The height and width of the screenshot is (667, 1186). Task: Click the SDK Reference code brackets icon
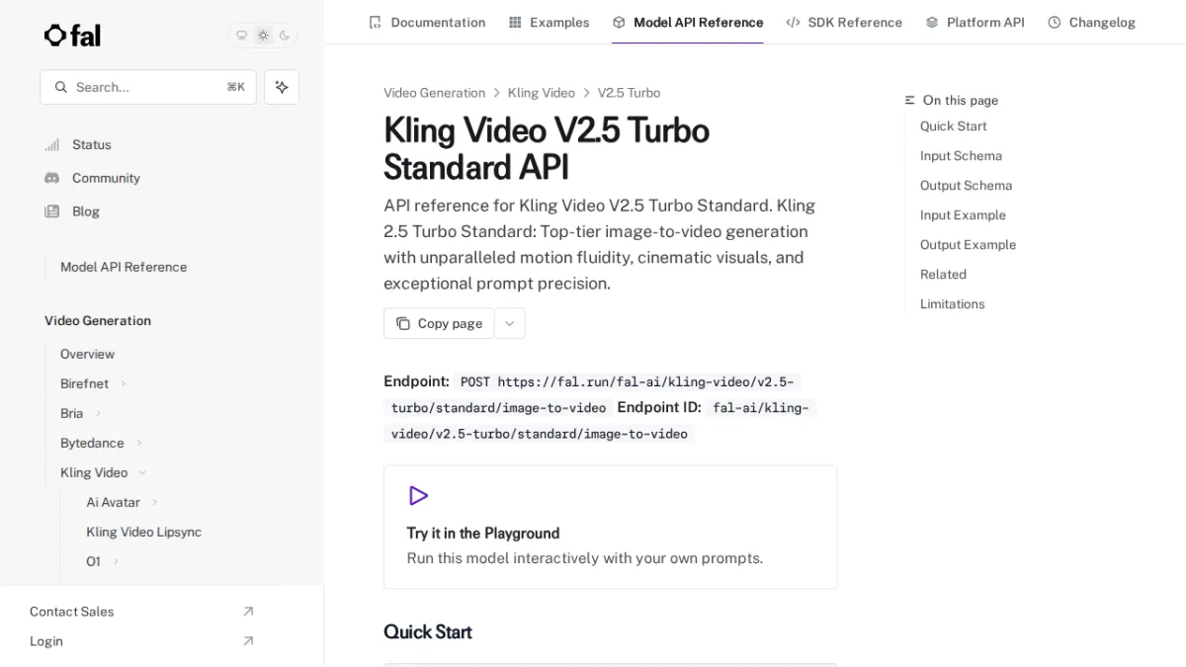[793, 22]
